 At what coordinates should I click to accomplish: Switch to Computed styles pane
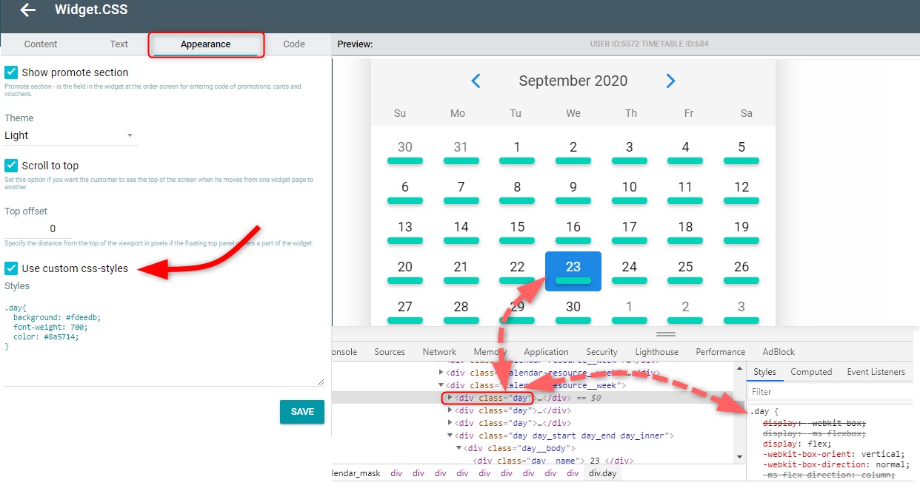[x=810, y=372]
